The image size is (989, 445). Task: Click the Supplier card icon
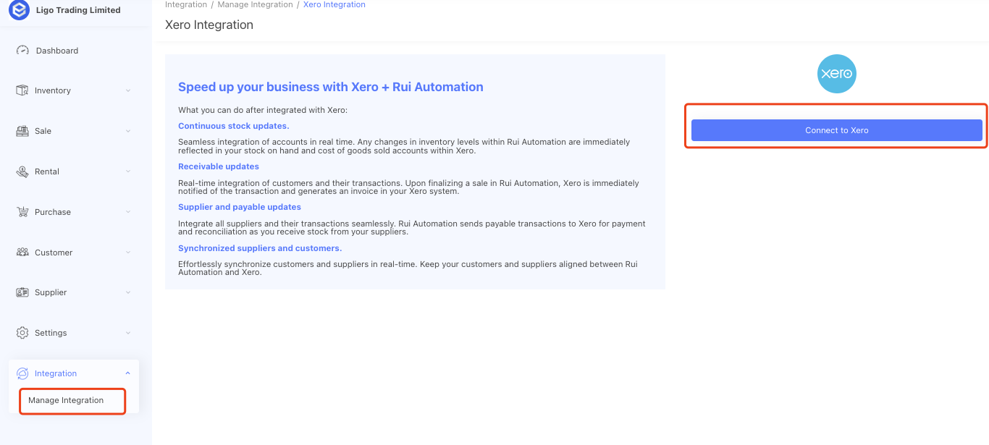click(x=22, y=292)
